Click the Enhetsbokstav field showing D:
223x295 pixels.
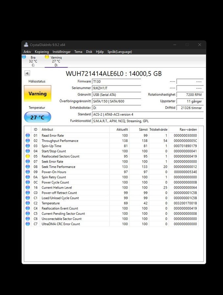click(117, 108)
